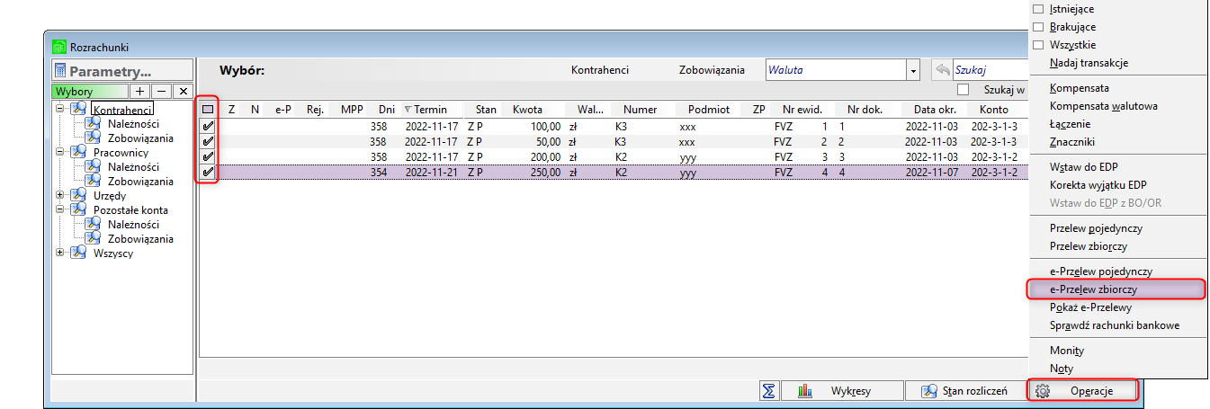1210x409 pixels.
Task: Select the Znaczniki menu item
Action: click(1116, 142)
